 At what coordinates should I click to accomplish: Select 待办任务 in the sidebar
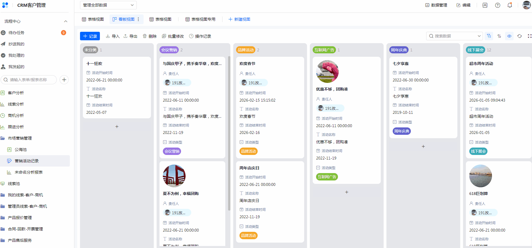pyautogui.click(x=16, y=33)
